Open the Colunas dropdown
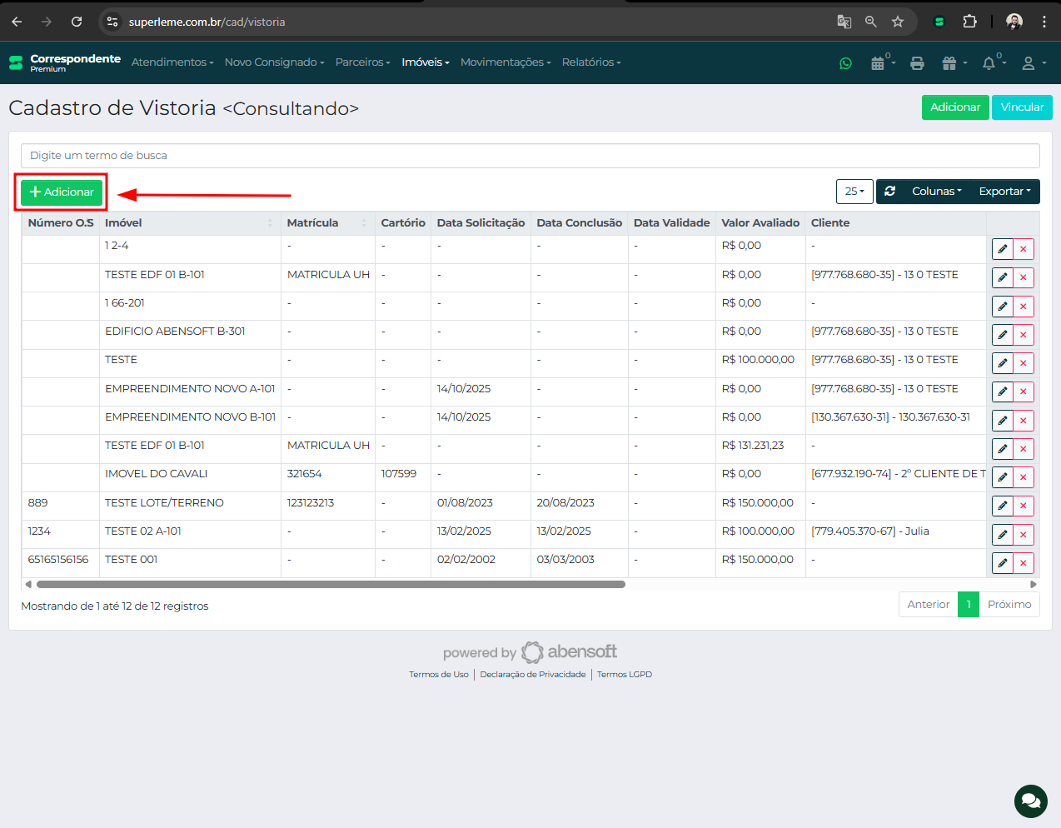The image size is (1061, 828). click(x=936, y=192)
